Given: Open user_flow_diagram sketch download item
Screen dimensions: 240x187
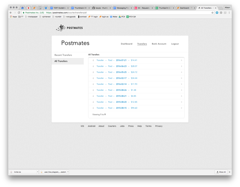Looking at the screenshot, I should 53,172.
